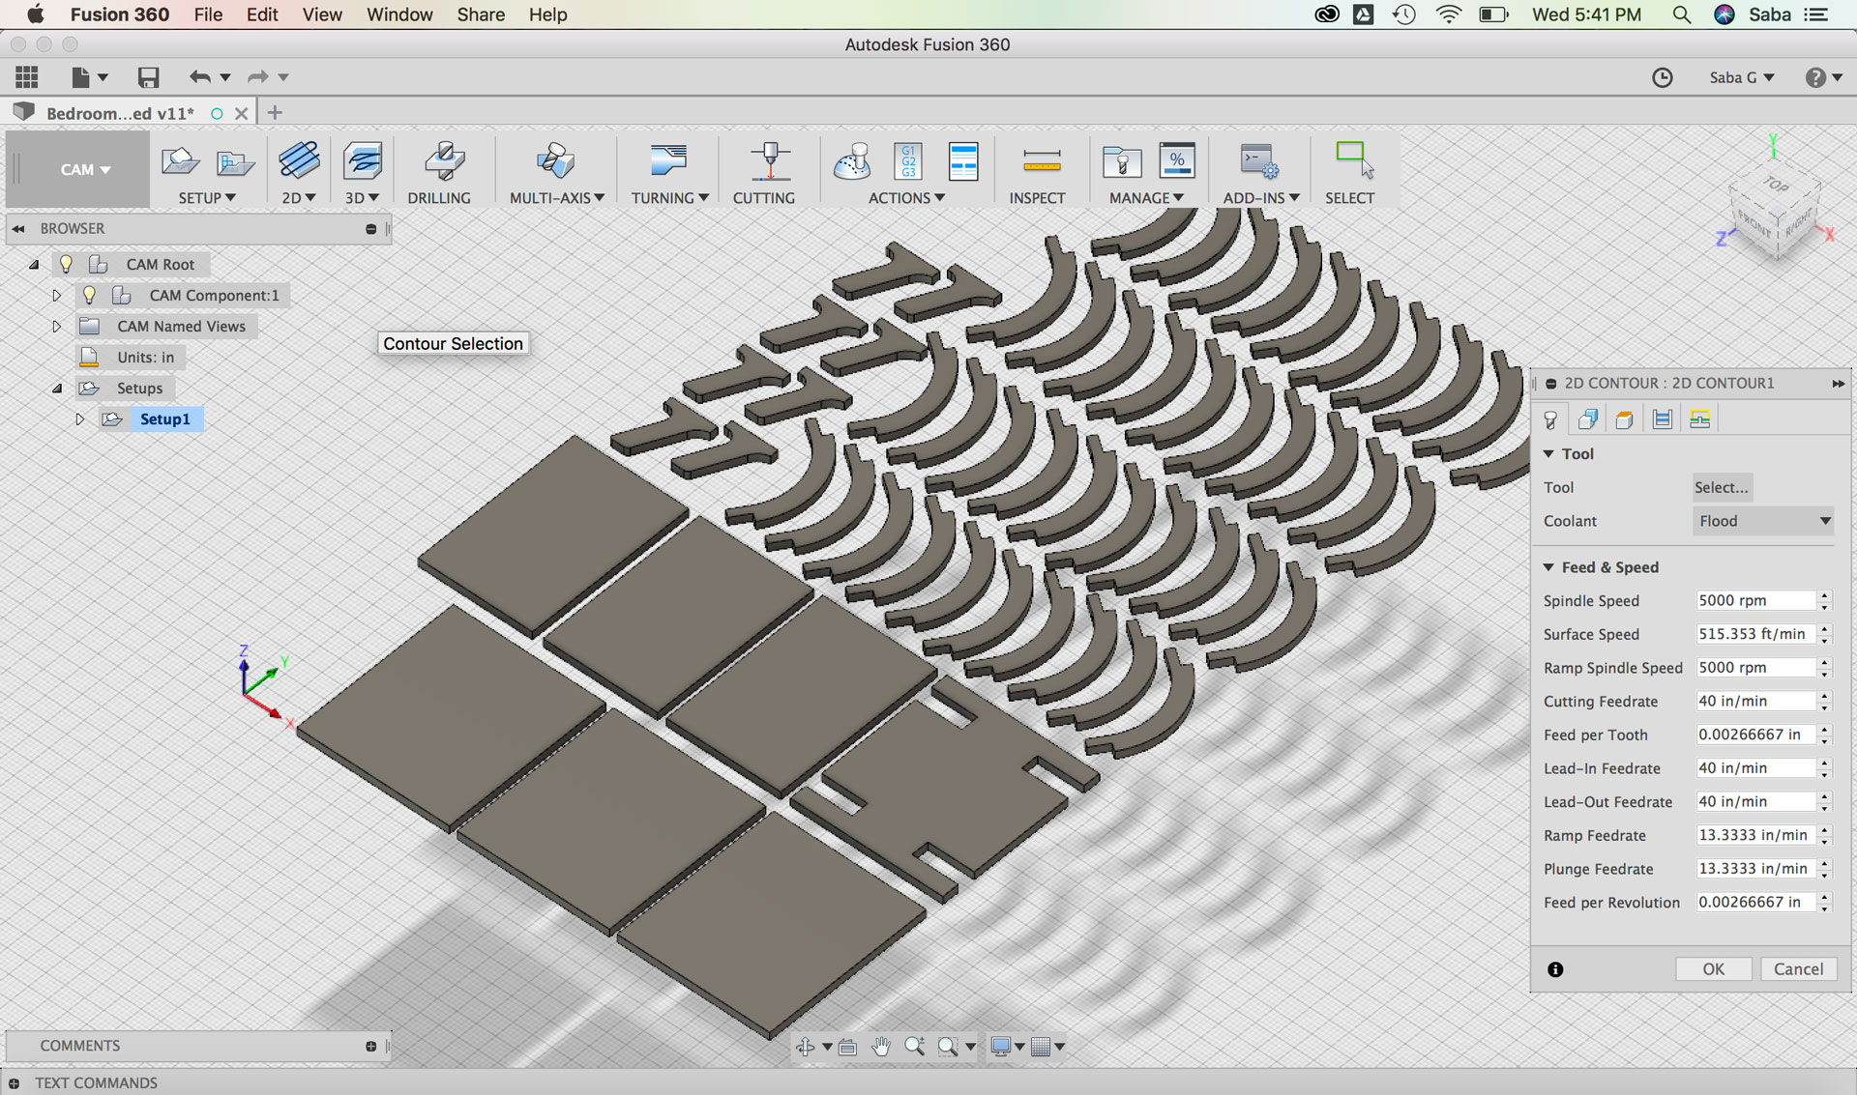This screenshot has height=1095, width=1857.
Task: Collapse the Feed & Speed section
Action: click(1548, 567)
